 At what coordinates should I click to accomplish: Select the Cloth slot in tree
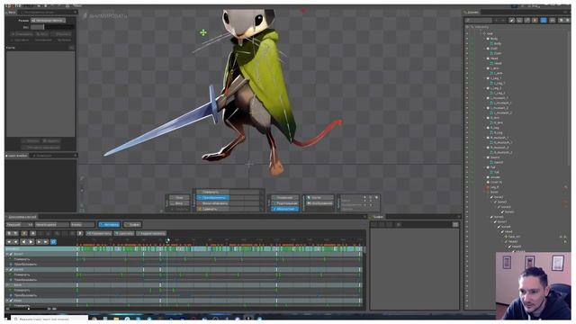494,49
